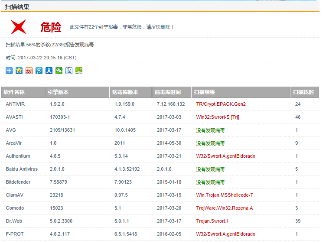Select the Baidu Antivirus software name
This screenshot has width=326, height=243.
click(x=22, y=169)
